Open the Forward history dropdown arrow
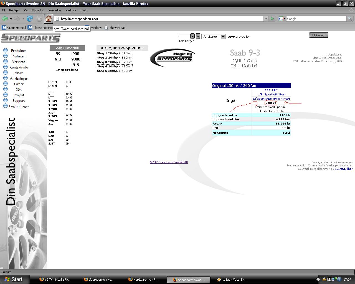 tap(23, 19)
